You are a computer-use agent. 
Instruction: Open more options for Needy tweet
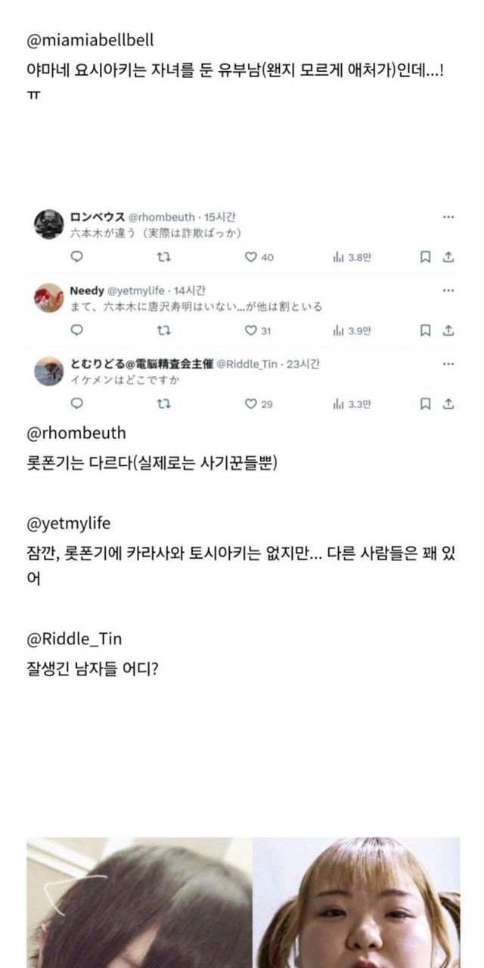[448, 290]
